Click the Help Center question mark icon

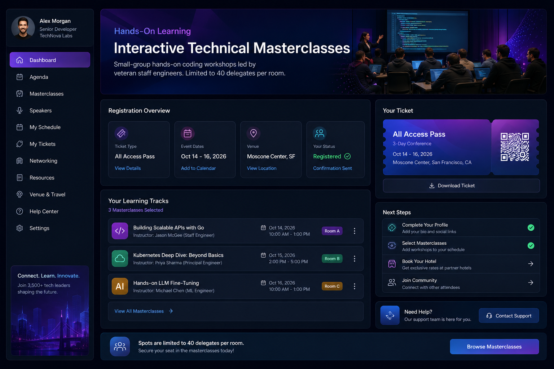(x=20, y=211)
